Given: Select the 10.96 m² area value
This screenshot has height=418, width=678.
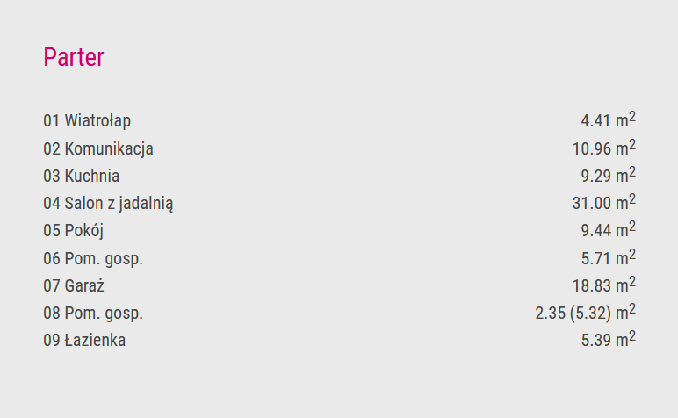Looking at the screenshot, I should tap(604, 148).
